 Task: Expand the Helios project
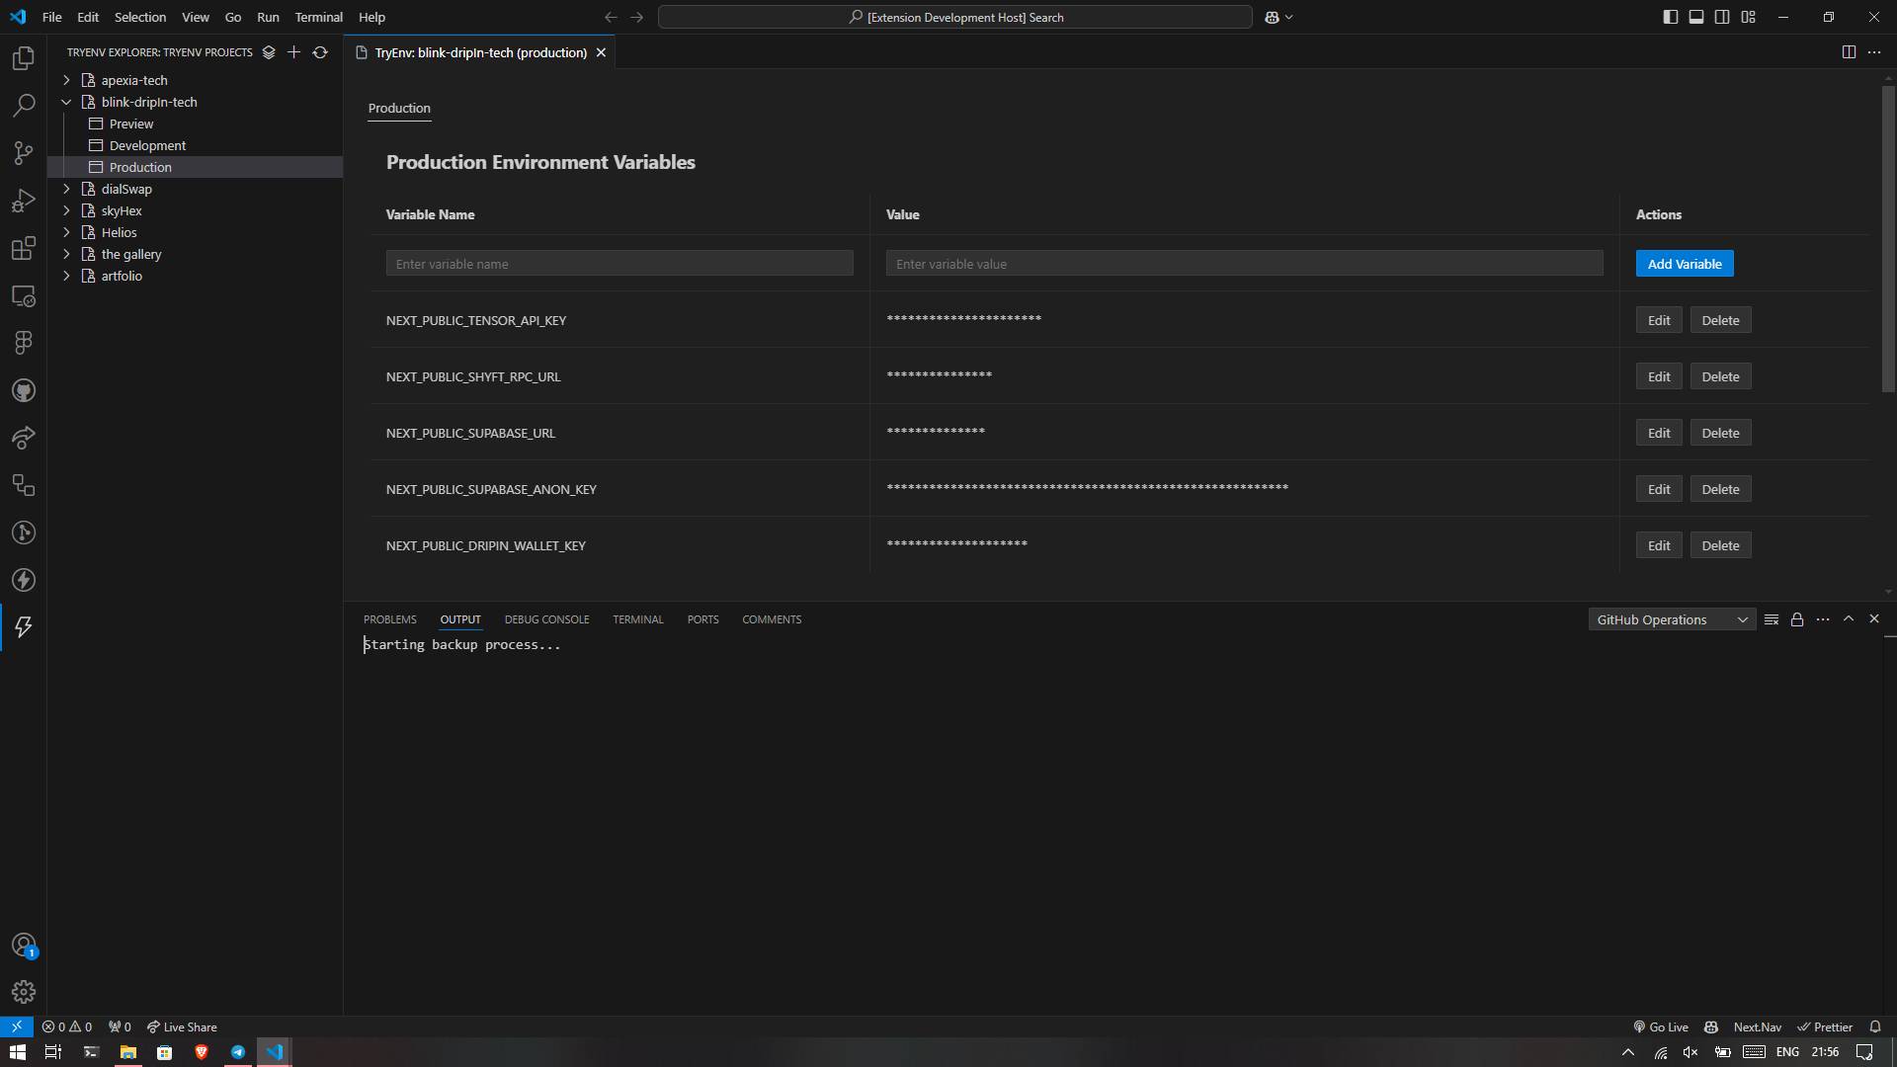[66, 232]
